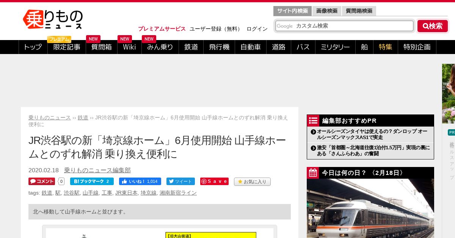Open Wiki in navigation bar

pyautogui.click(x=129, y=47)
